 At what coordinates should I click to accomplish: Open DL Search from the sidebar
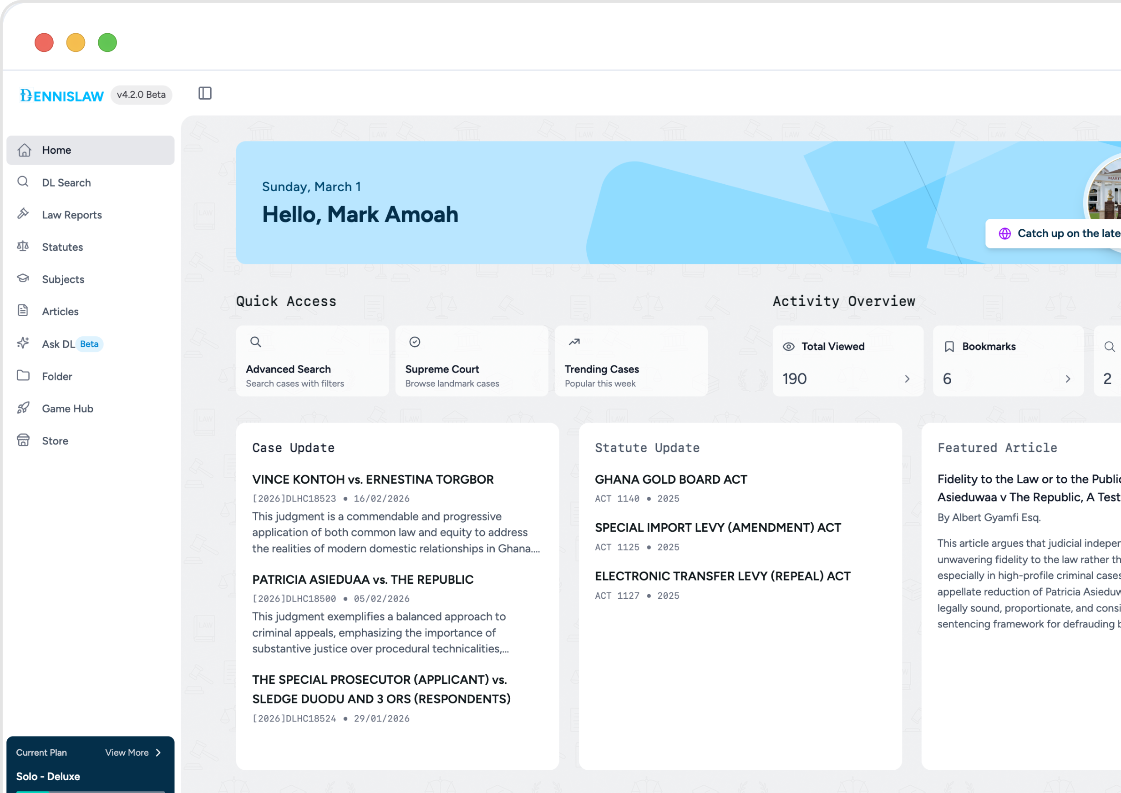pyautogui.click(x=66, y=182)
